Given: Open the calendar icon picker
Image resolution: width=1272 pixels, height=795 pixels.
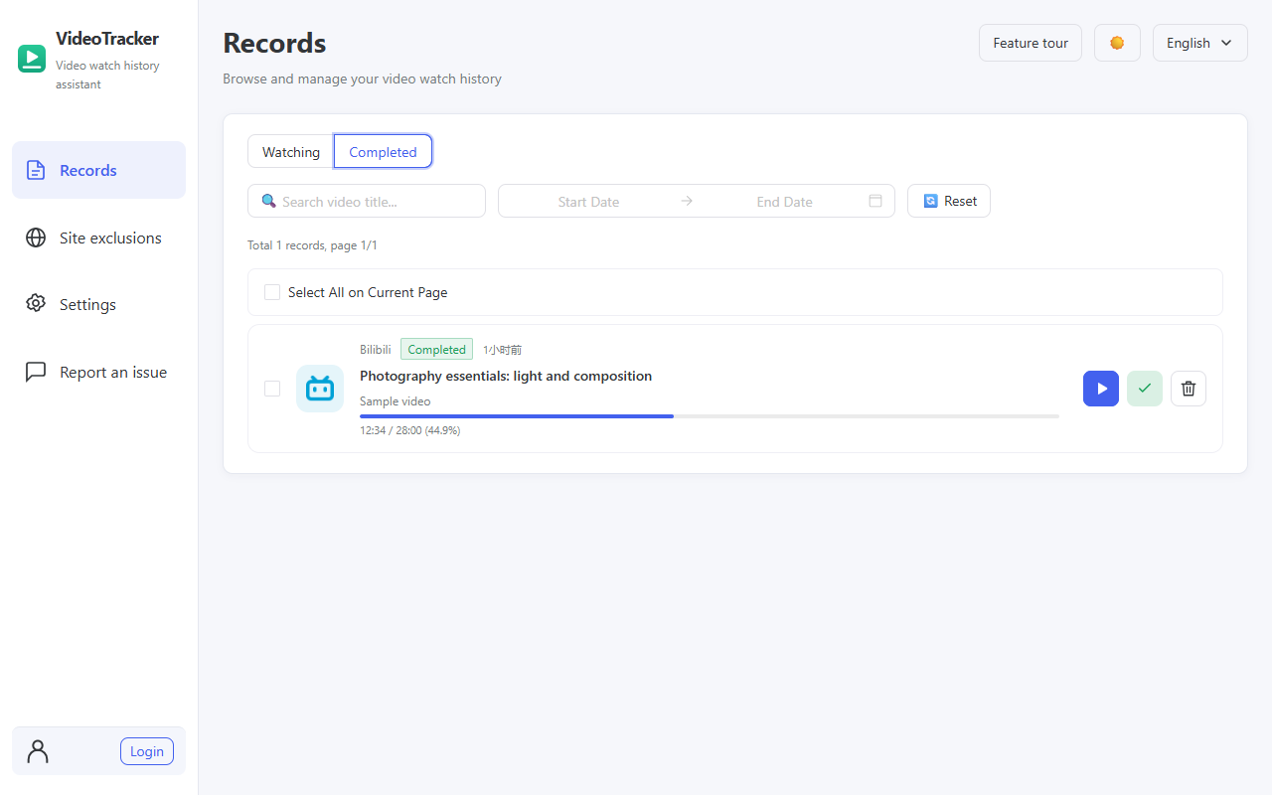Looking at the screenshot, I should point(875,201).
